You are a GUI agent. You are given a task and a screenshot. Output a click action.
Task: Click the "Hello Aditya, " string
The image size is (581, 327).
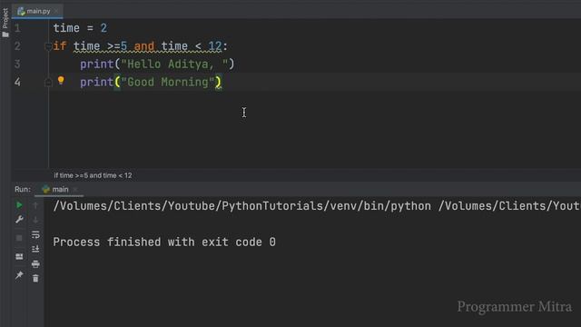click(174, 64)
